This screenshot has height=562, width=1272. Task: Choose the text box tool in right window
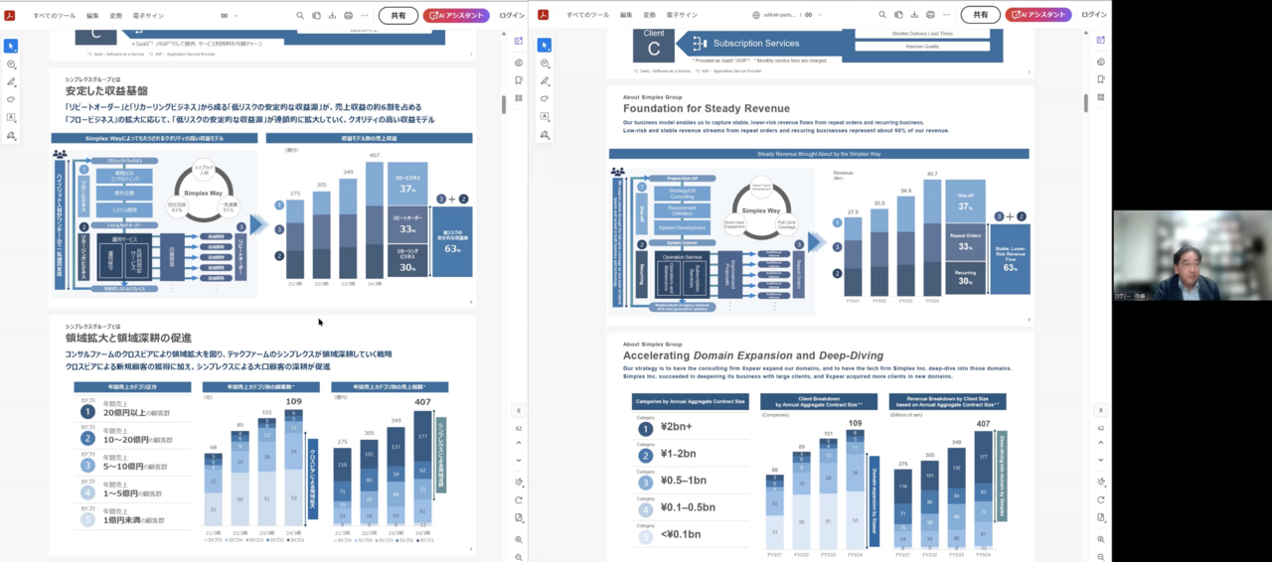tap(545, 117)
